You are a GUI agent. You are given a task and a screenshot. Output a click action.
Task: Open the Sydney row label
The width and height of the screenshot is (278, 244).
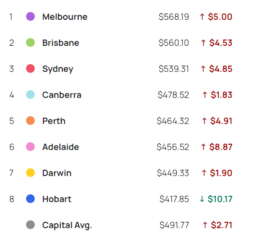coord(58,69)
